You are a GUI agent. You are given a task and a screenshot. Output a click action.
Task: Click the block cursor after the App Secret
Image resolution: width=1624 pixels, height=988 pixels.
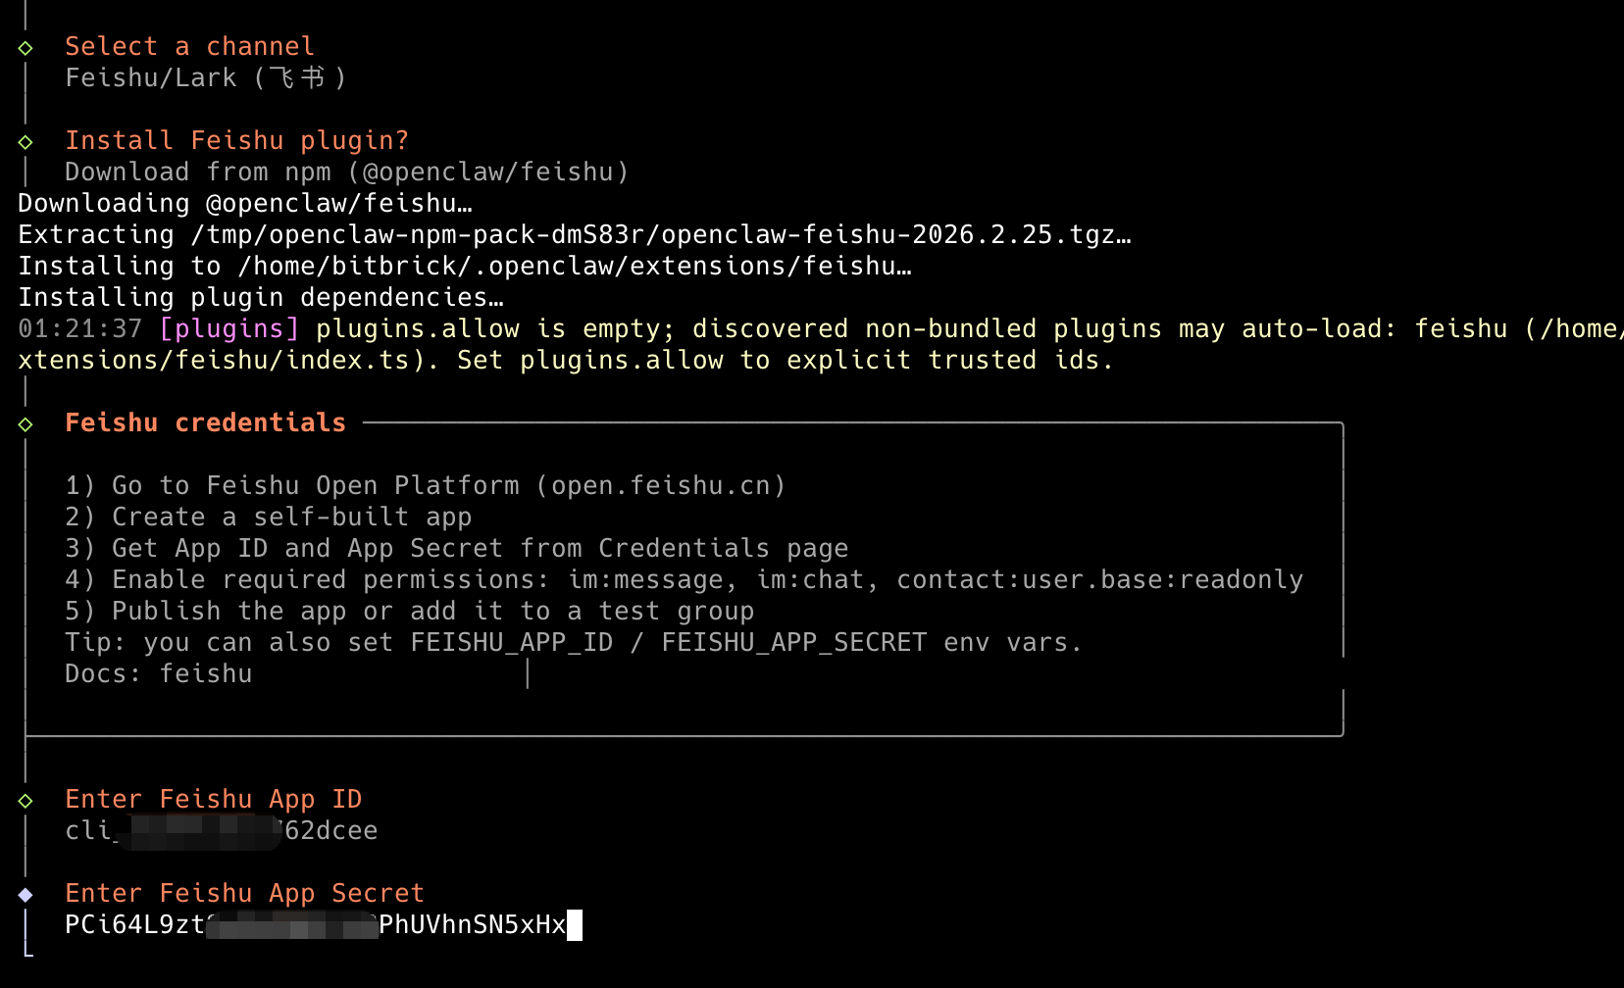(575, 925)
